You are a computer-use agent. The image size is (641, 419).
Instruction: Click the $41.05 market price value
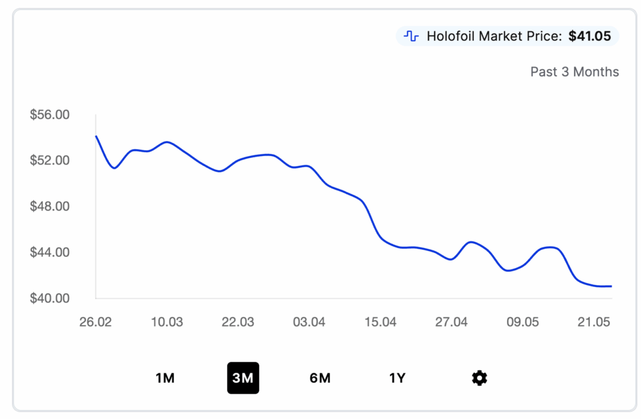point(590,36)
